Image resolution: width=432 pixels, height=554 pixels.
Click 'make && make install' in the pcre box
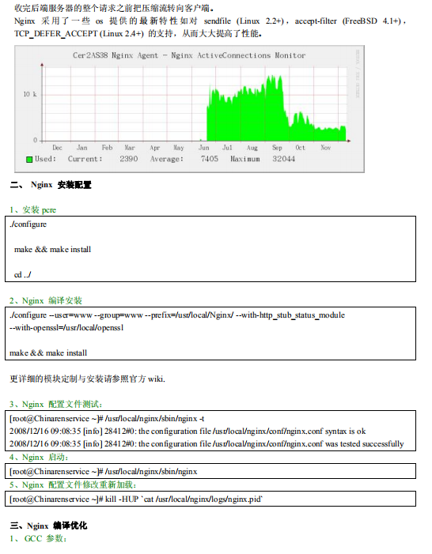pos(52,250)
